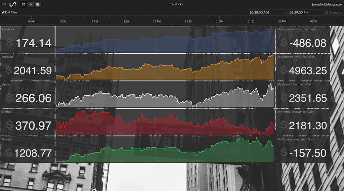Switch to the Lines list view

(38, 4)
